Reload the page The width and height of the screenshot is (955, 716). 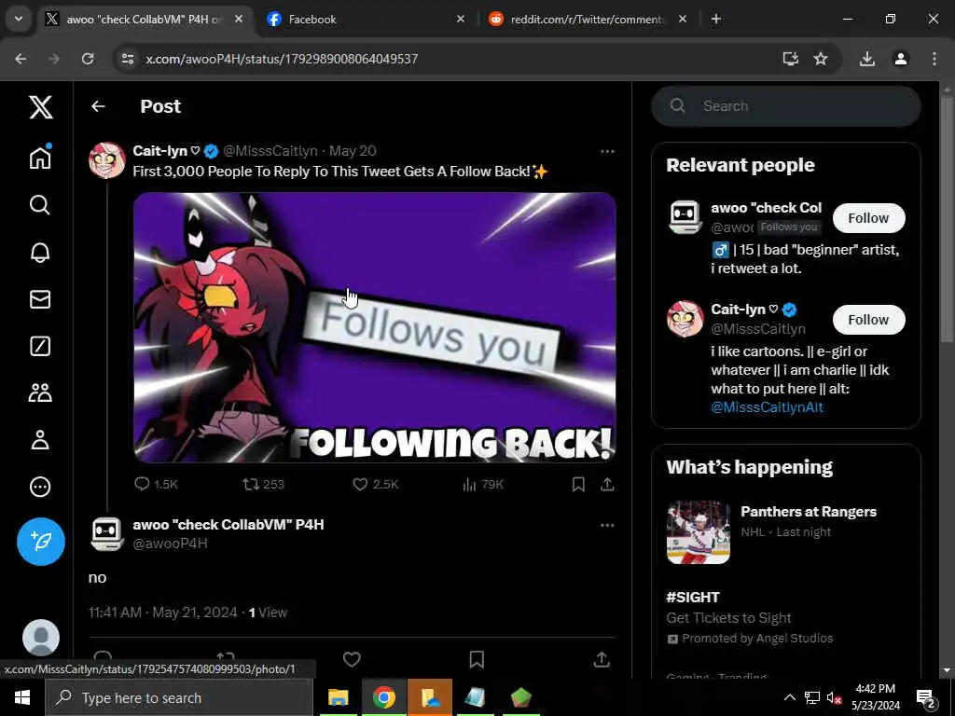click(x=88, y=59)
